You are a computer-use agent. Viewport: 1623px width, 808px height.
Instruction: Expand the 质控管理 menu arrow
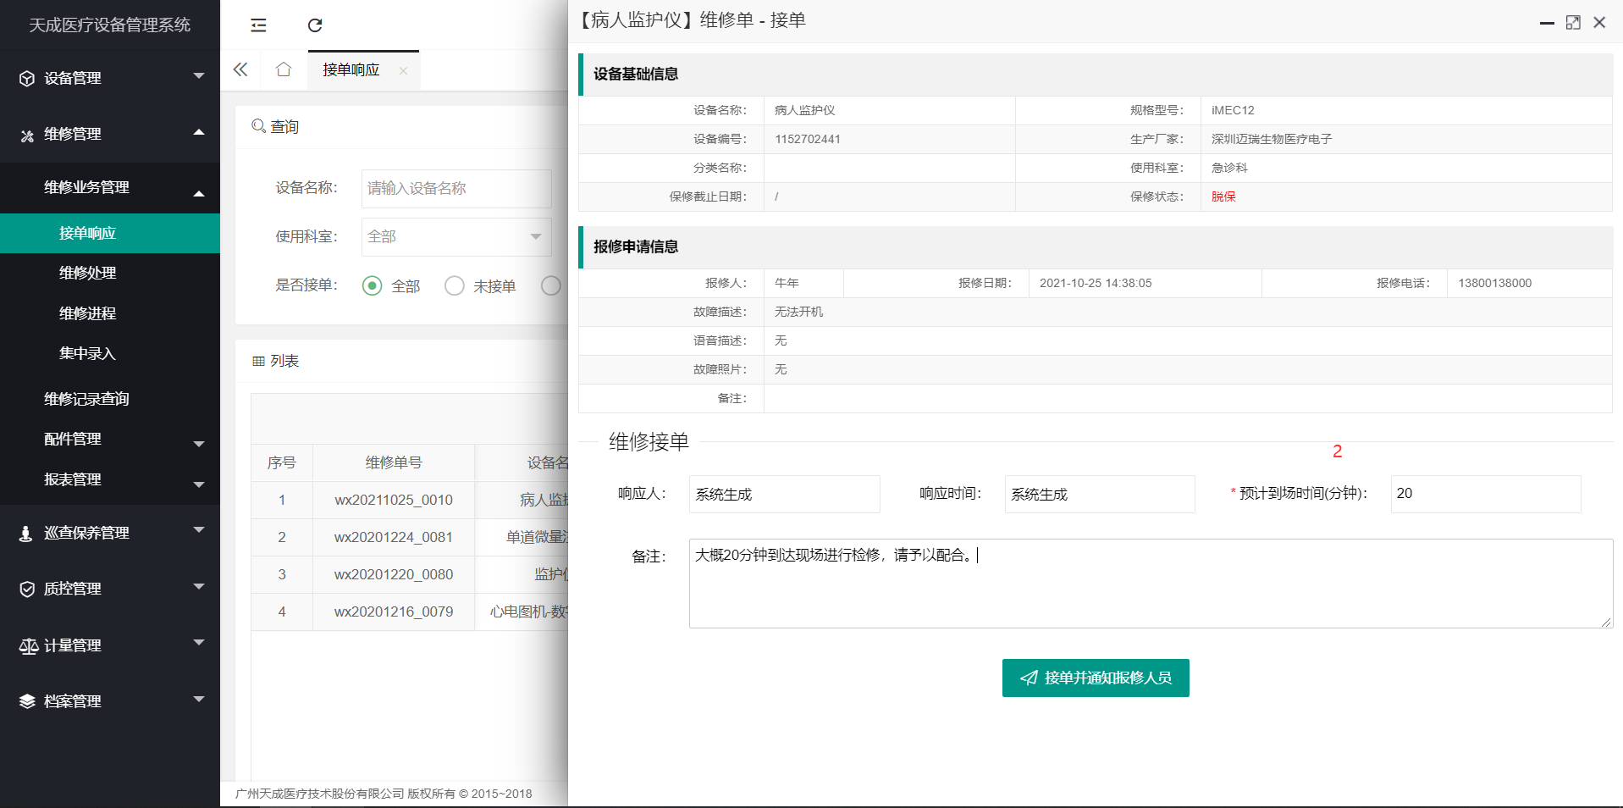pyautogui.click(x=199, y=586)
